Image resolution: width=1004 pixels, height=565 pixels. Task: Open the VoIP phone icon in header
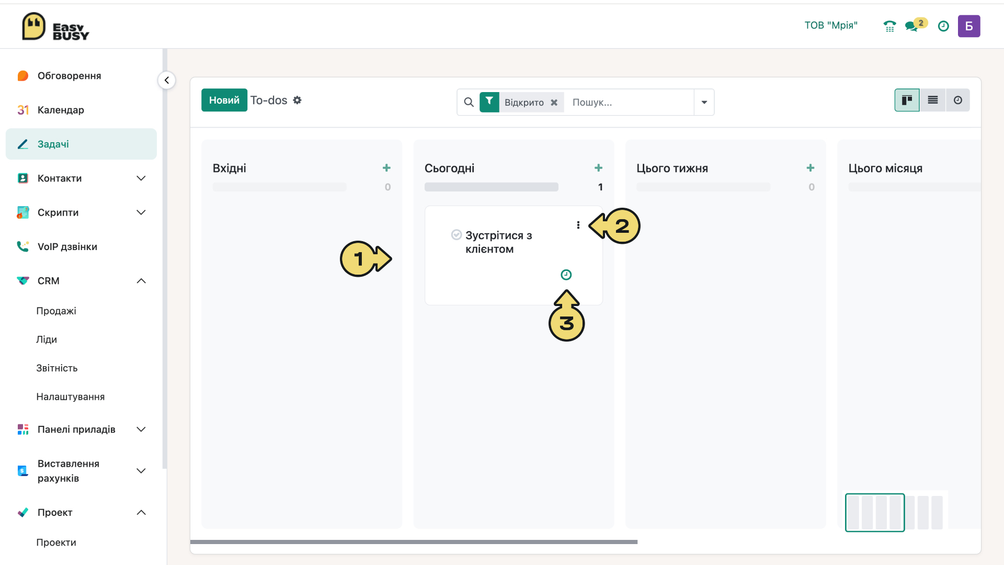click(889, 26)
